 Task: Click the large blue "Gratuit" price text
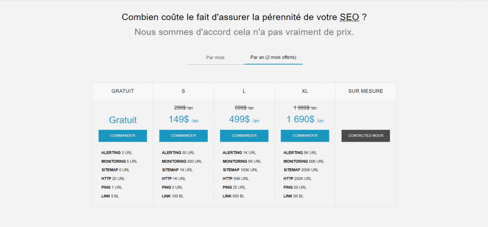pos(122,120)
